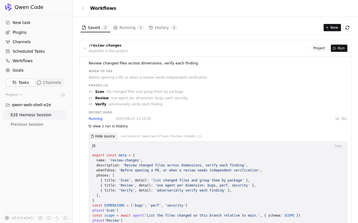The width and height of the screenshot is (358, 223).
Task: Go back using the Workflows back chevron
Action: [83, 8]
